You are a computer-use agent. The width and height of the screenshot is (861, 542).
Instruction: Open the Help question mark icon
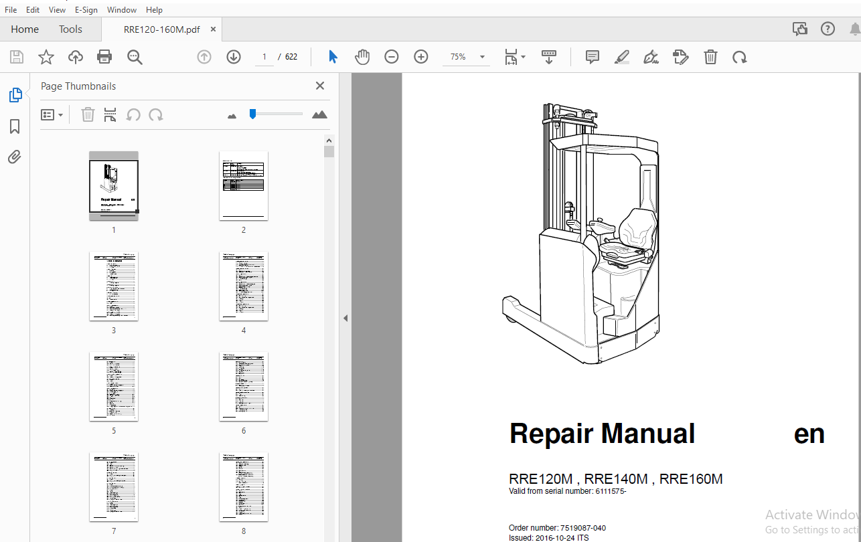(x=828, y=29)
